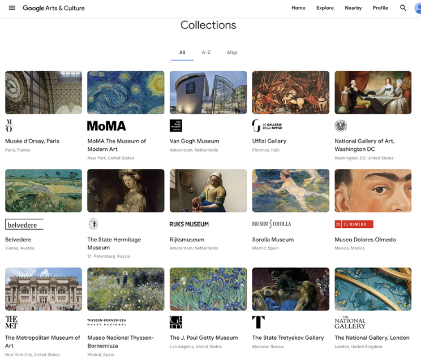Viewport: 421px width, 359px height.
Task: Click National Gallery of Art, Washington DC title
Action: point(364,145)
